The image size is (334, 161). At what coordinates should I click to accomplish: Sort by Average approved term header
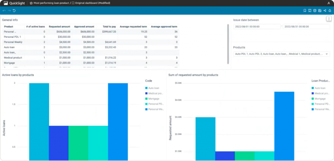point(164,27)
